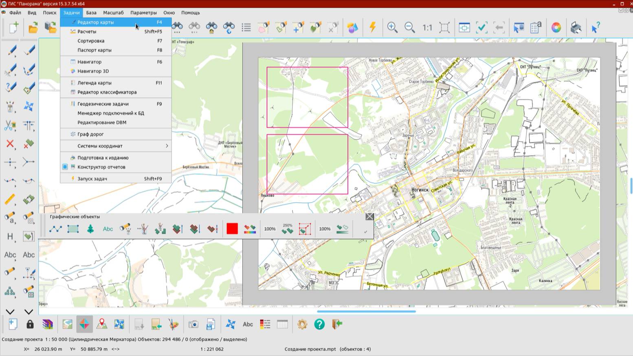The width and height of the screenshot is (633, 356).
Task: Select the polyline graphic object tool
Action: 56,229
